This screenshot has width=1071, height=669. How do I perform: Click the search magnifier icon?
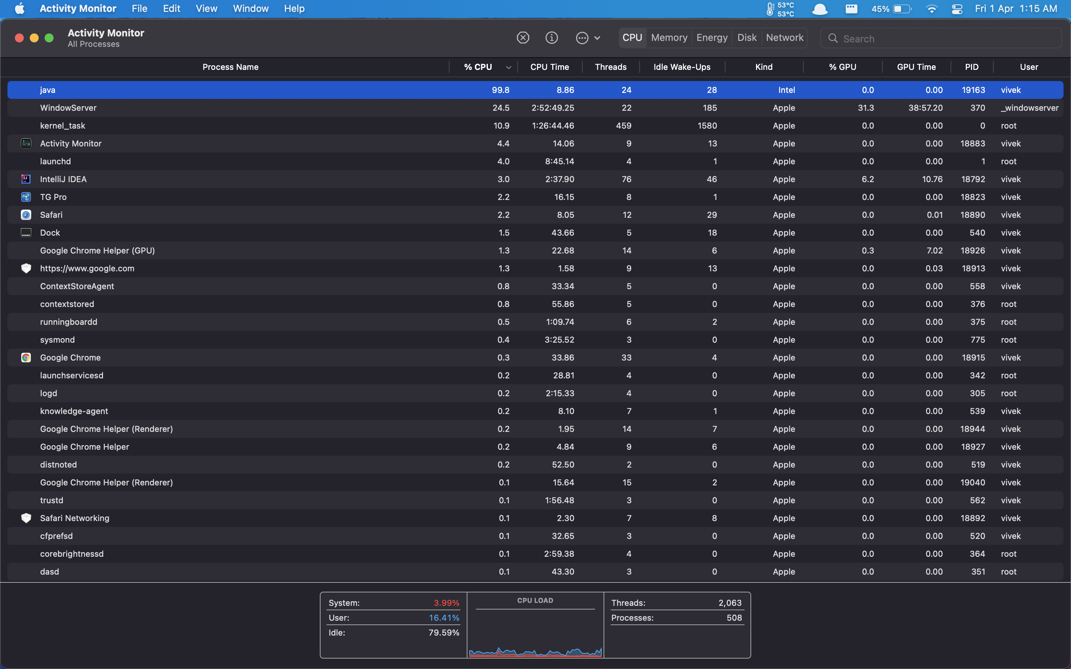tap(833, 39)
